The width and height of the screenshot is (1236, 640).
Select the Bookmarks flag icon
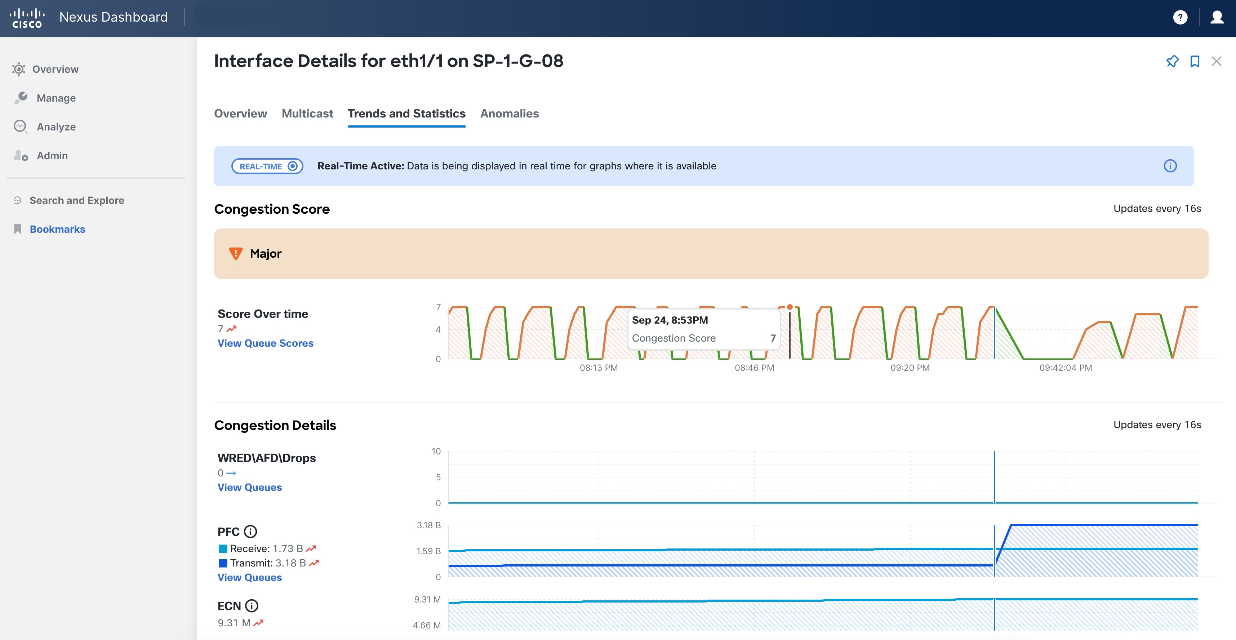(18, 229)
